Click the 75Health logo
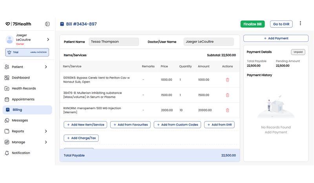Viewport: 314px width, 183px height. tap(18, 24)
